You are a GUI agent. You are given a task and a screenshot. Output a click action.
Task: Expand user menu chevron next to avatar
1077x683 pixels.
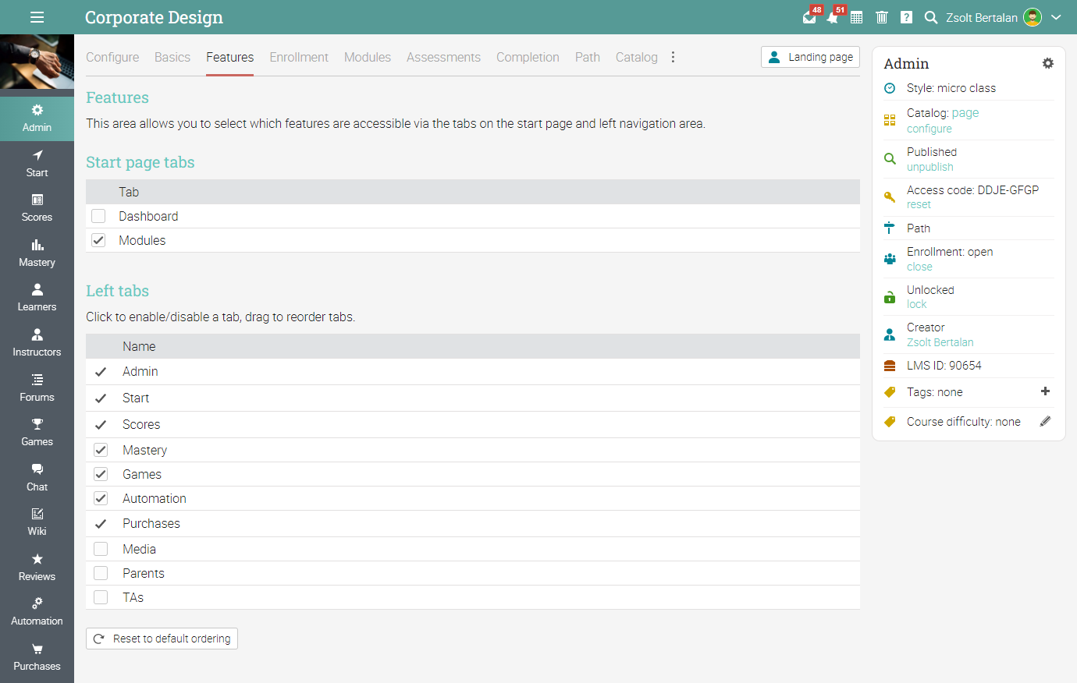coord(1056,17)
